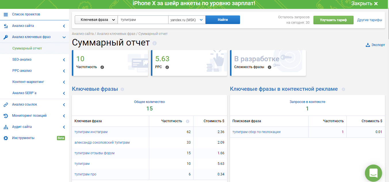
Task: Open the тулиграм инстаграм keyword link
Action: coord(91,132)
